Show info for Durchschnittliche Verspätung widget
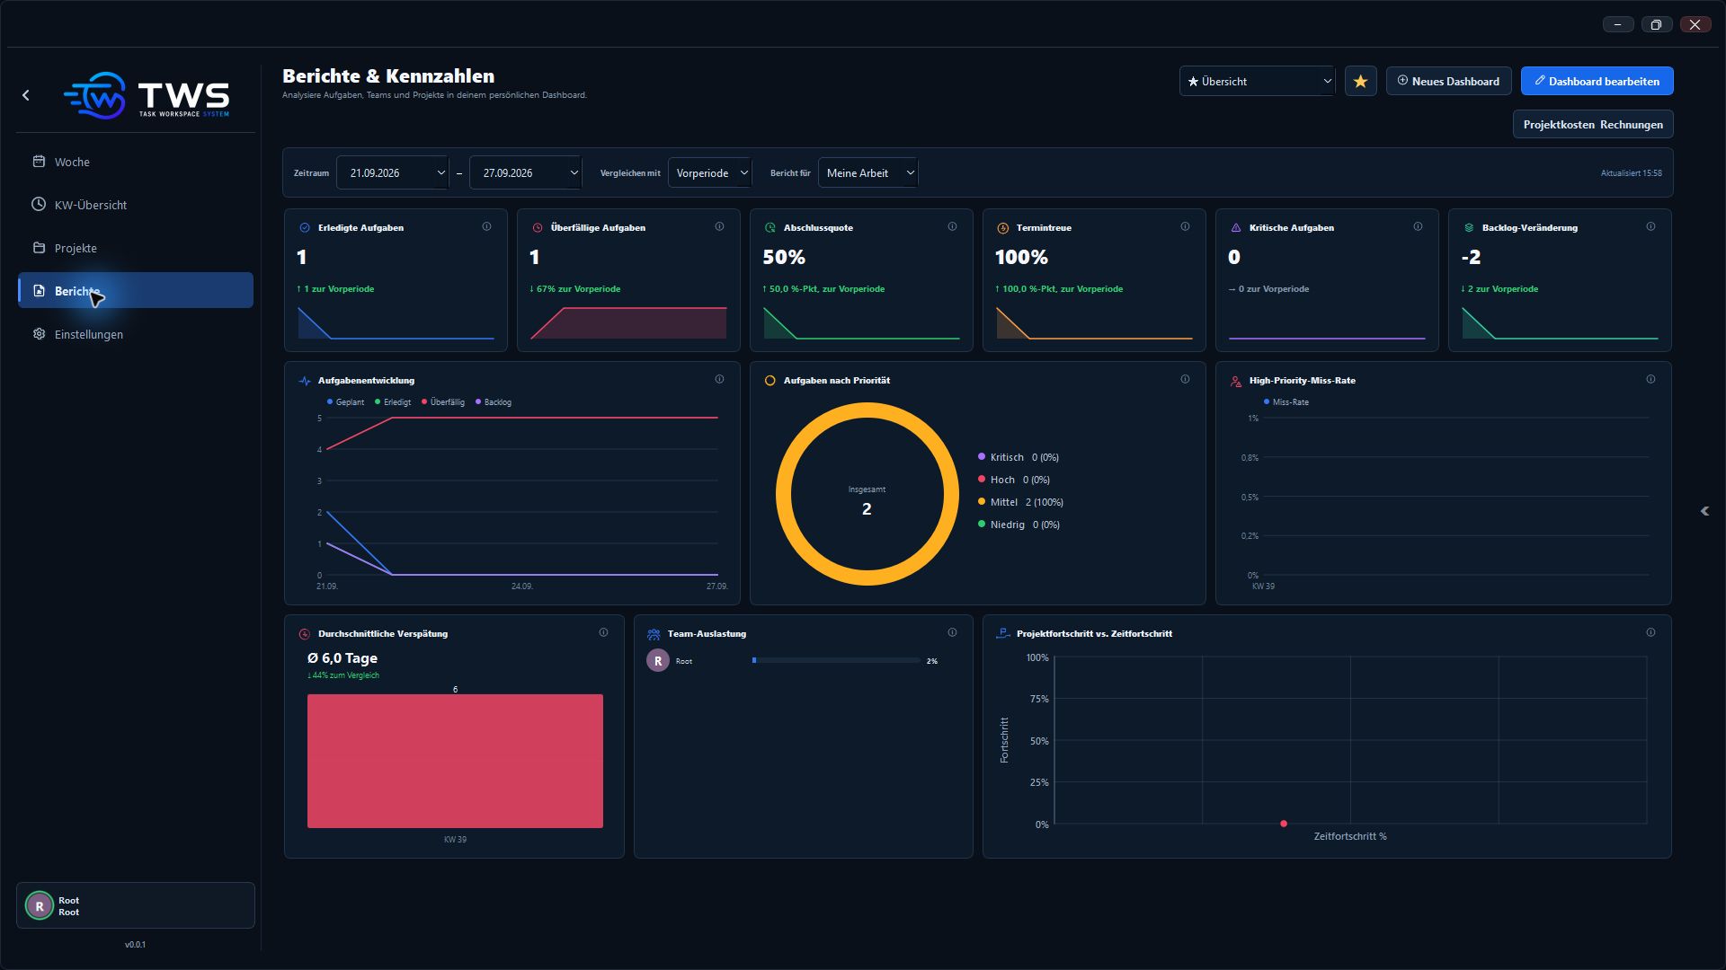This screenshot has height=970, width=1726. tap(603, 633)
